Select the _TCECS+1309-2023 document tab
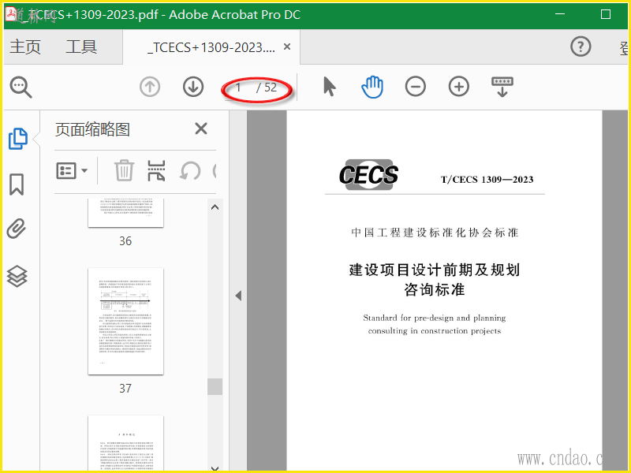 211,47
